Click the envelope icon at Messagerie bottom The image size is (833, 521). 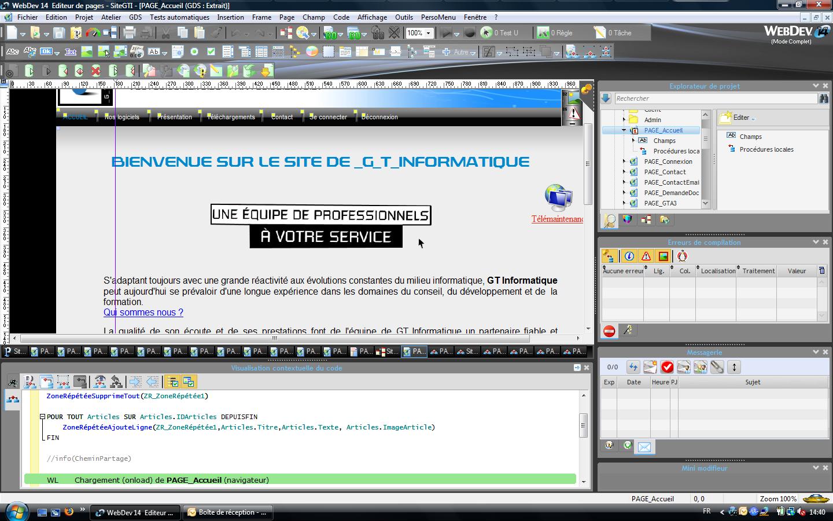(644, 446)
